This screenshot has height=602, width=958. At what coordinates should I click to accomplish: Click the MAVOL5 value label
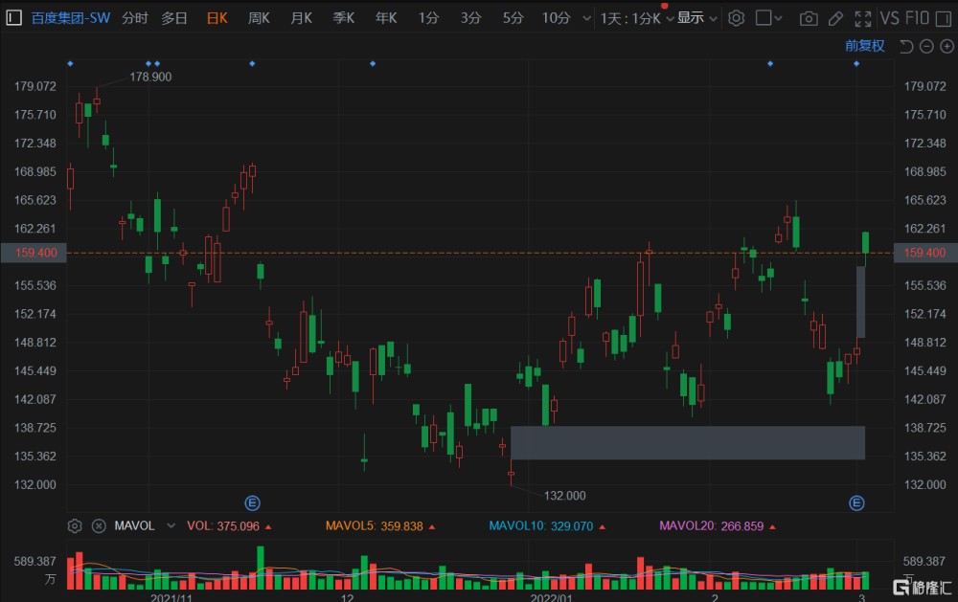[375, 526]
